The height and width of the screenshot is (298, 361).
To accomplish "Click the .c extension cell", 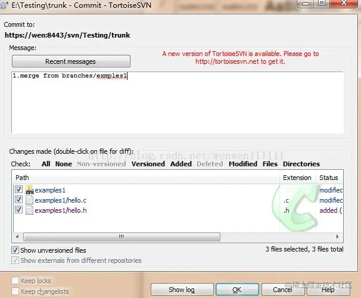I will point(286,200).
